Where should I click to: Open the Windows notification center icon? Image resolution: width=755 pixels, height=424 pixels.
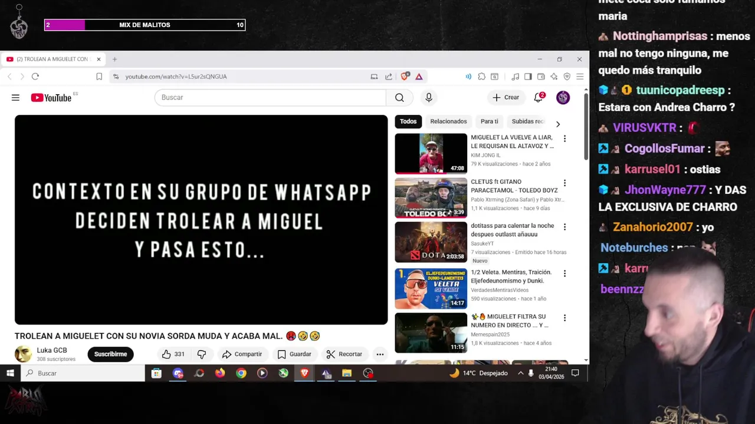(x=575, y=373)
